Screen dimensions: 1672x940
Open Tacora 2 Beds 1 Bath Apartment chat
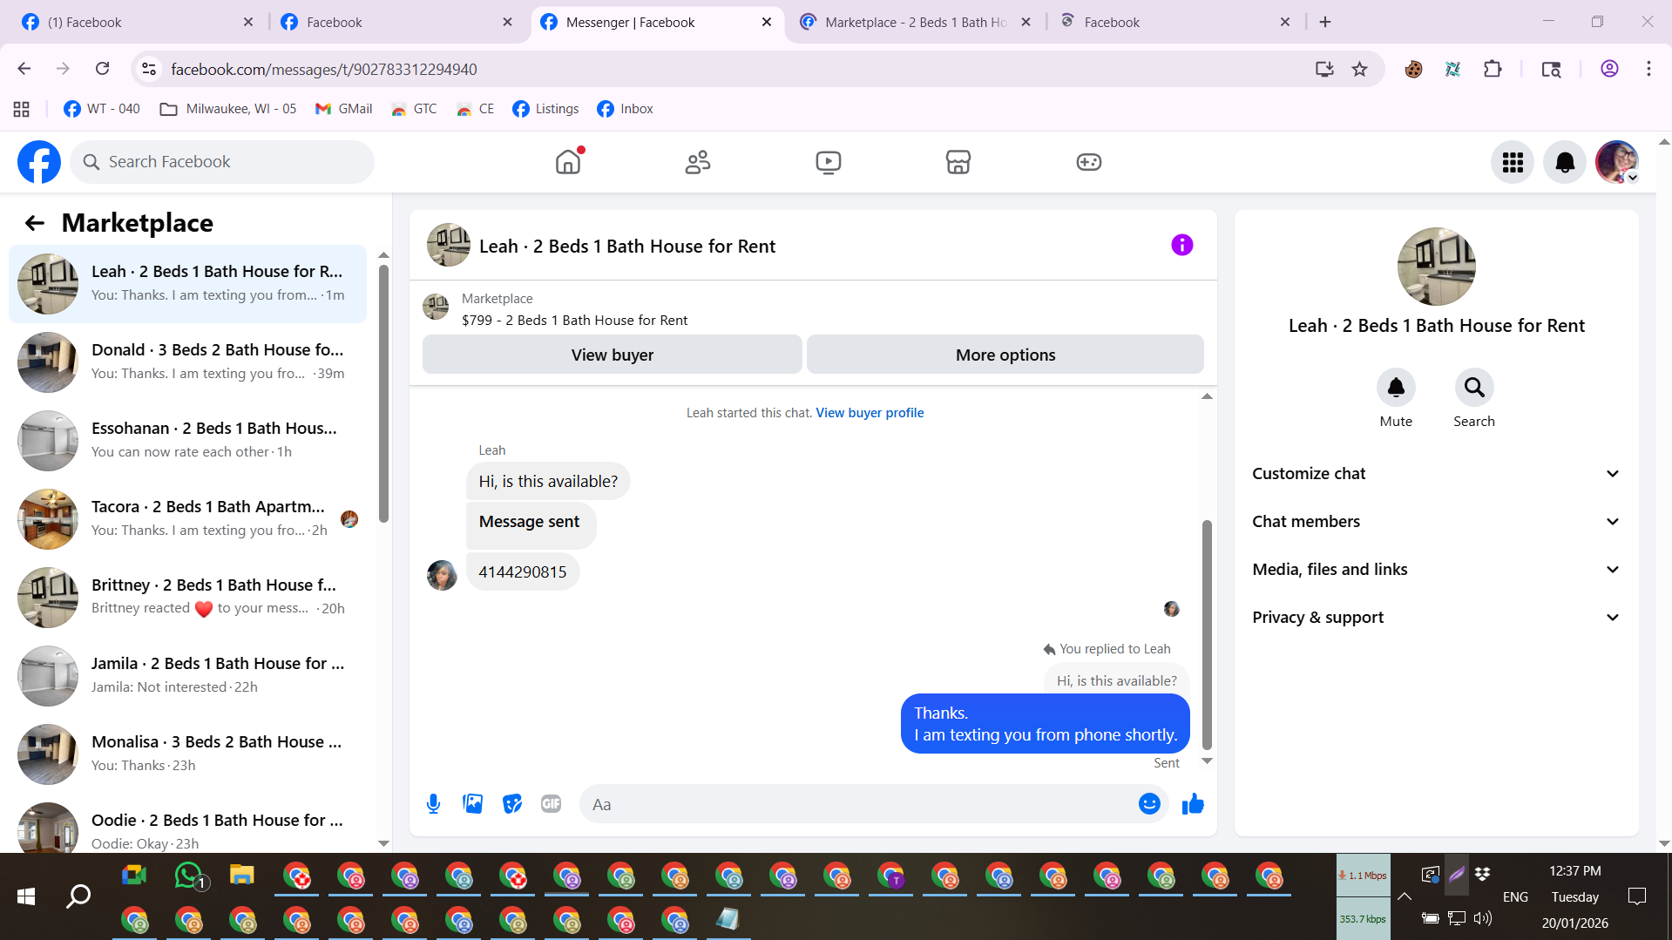point(187,518)
